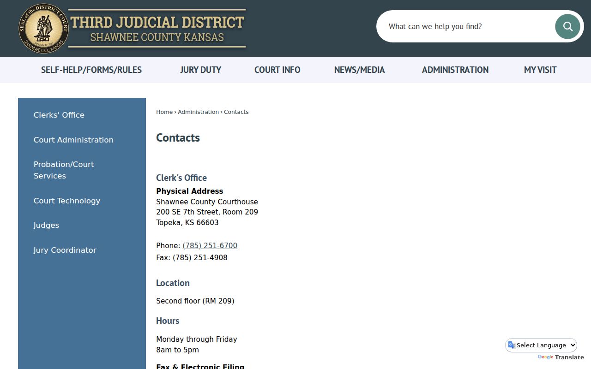Open Jury Coordinator sidebar link
This screenshot has width=591, height=369.
(65, 250)
